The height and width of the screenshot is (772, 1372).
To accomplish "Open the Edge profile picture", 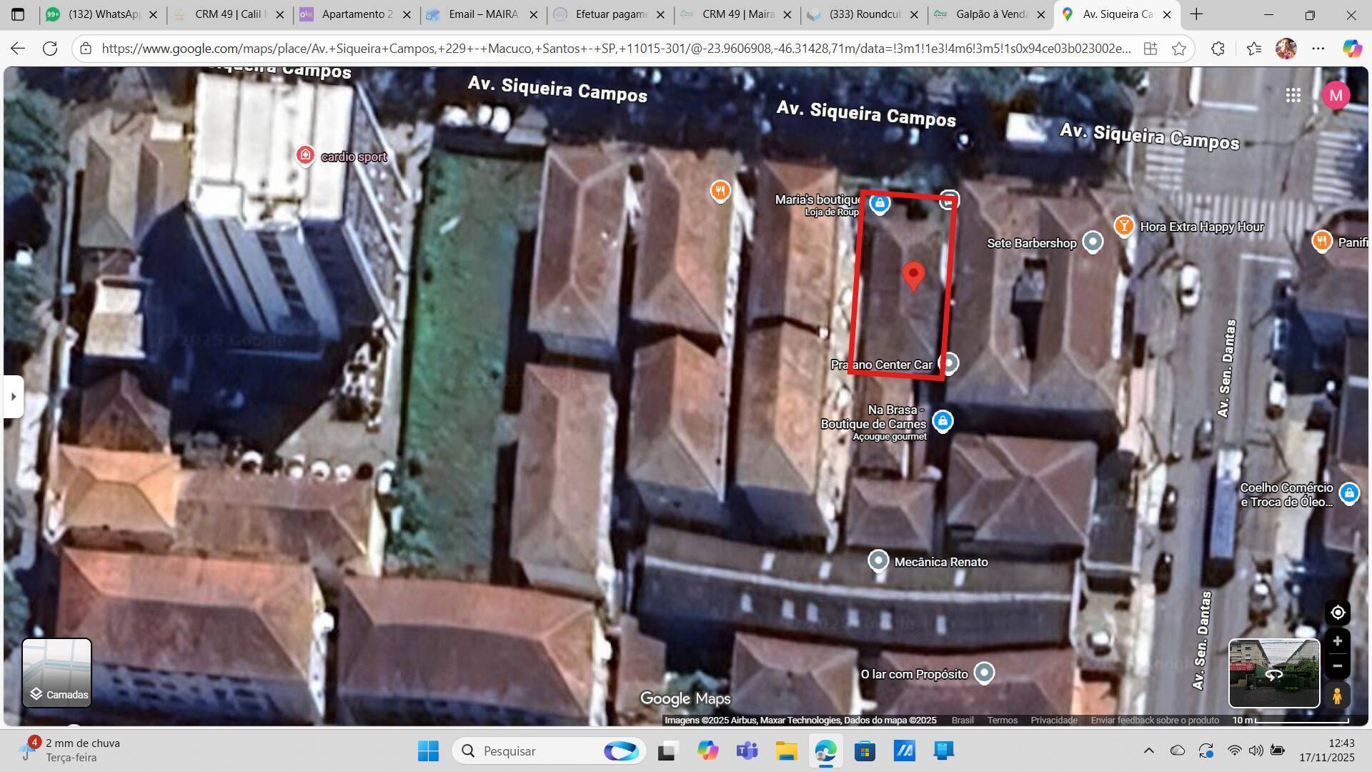I will pos(1286,49).
